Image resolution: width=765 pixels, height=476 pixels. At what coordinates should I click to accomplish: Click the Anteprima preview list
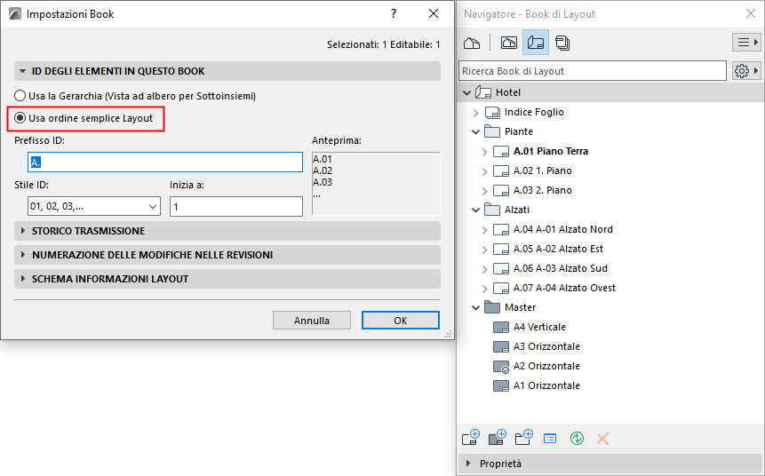point(376,183)
